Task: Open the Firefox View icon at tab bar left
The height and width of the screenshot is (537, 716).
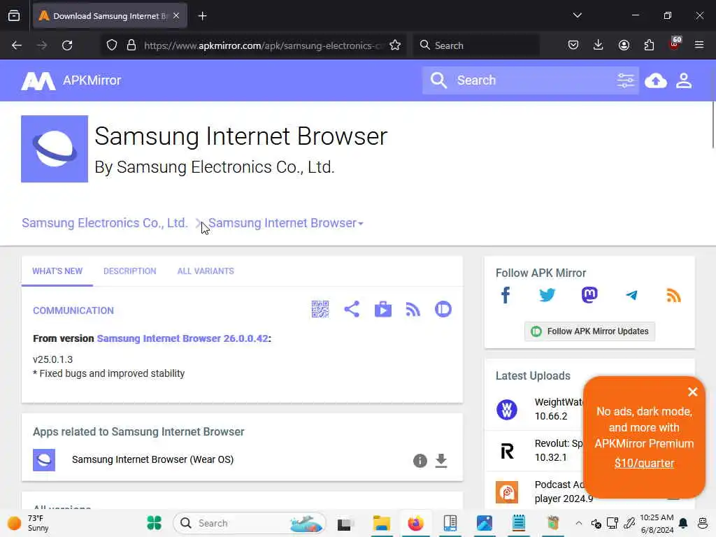Action: click(14, 16)
